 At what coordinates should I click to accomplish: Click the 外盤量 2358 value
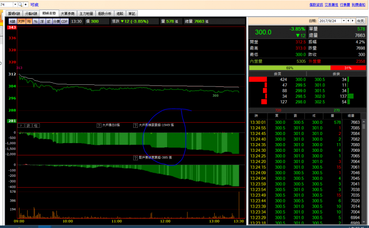pyautogui.click(x=360, y=61)
